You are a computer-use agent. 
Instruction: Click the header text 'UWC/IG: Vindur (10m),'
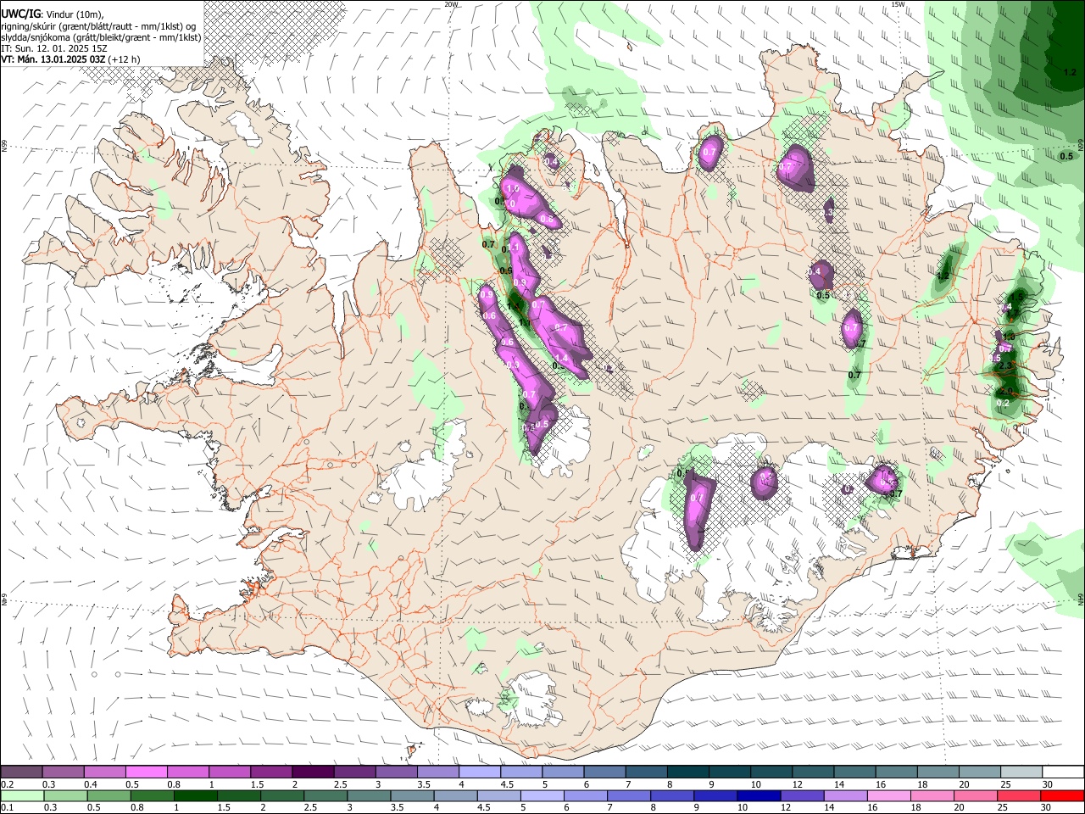53,14
